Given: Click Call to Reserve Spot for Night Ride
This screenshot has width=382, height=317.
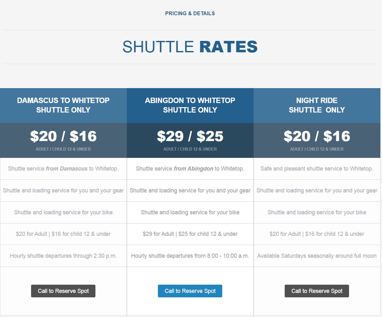Looking at the screenshot, I should click(x=317, y=291).
